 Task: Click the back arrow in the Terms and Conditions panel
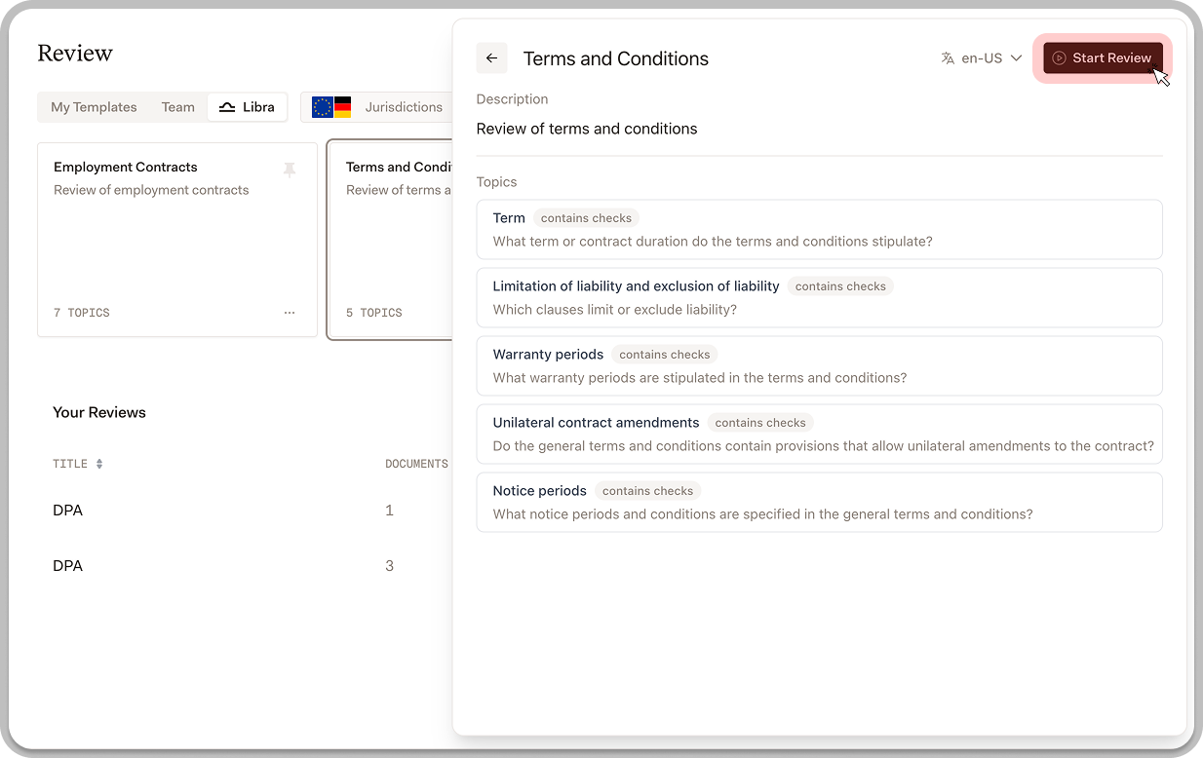[x=491, y=58]
